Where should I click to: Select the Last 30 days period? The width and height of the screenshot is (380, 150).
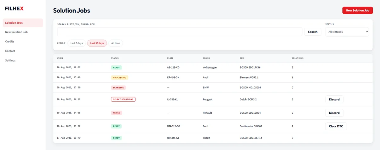coord(97,43)
